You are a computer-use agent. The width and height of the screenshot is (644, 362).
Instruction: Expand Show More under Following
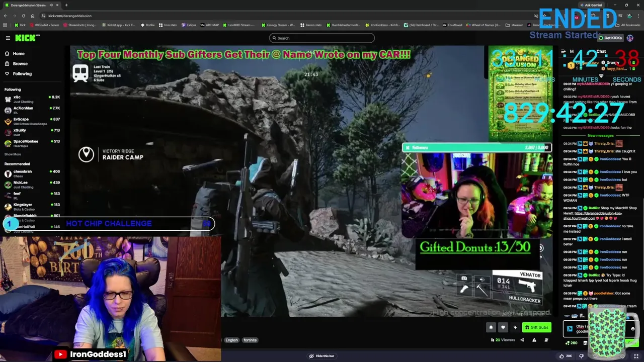click(13, 154)
